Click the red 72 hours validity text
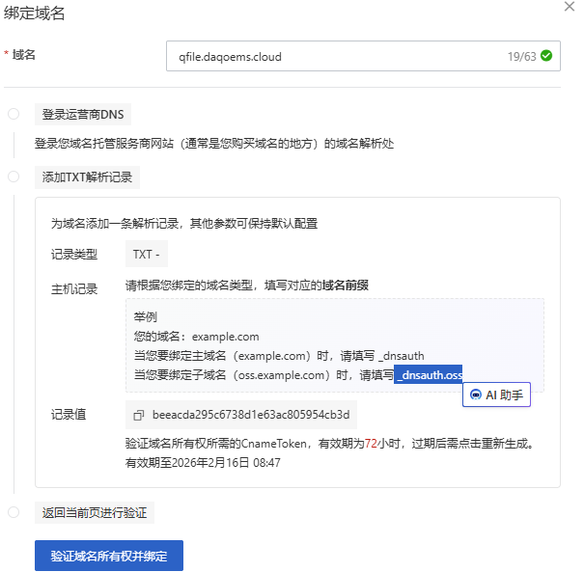This screenshot has width=584, height=572. coord(370,446)
